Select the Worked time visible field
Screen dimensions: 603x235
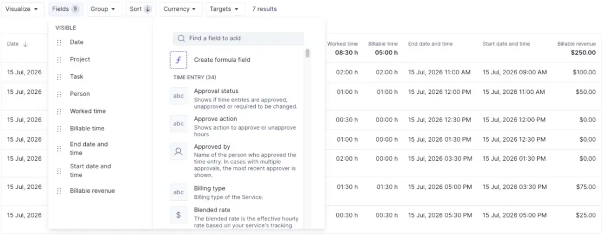click(x=87, y=111)
